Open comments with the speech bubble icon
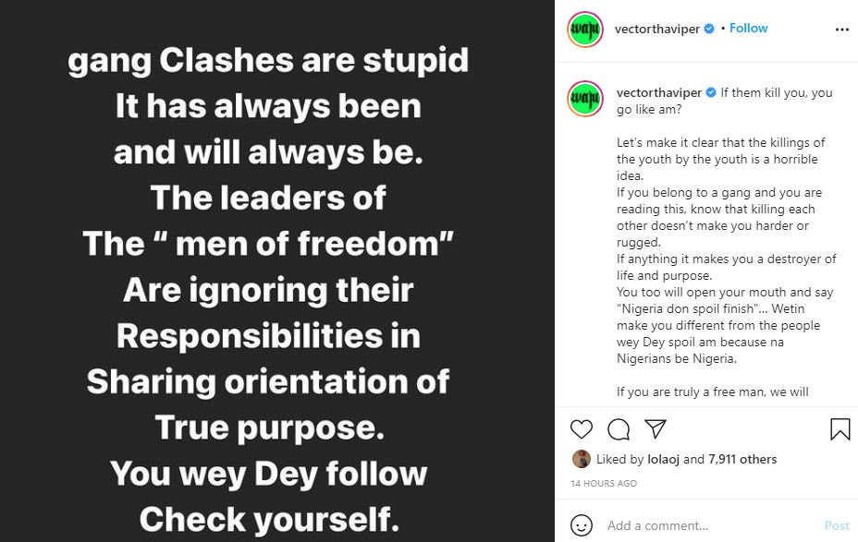This screenshot has height=542, width=858. coord(619,428)
